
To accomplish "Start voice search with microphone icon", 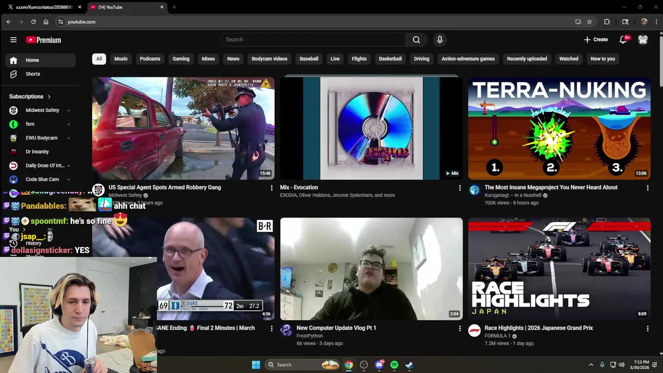I will pos(440,39).
